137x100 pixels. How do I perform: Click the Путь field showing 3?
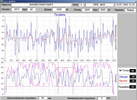click(x=81, y=5)
